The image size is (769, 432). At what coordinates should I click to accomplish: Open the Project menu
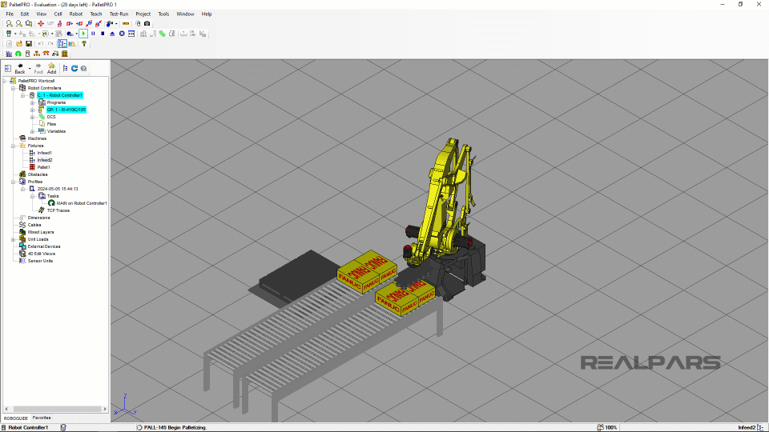coord(143,14)
